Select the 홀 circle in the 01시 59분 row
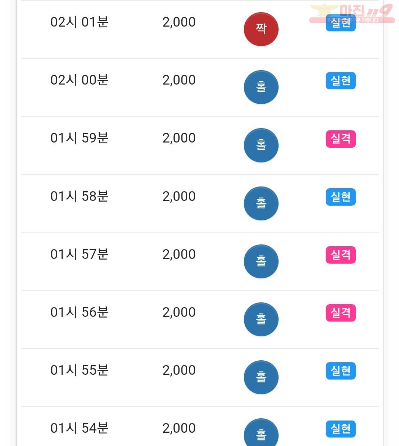The height and width of the screenshot is (446, 399). pos(261,145)
